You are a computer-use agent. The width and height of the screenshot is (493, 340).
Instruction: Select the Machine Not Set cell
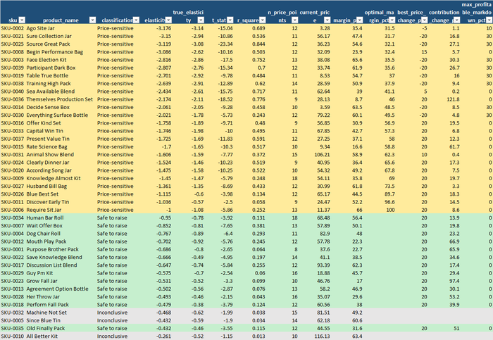tap(61, 313)
